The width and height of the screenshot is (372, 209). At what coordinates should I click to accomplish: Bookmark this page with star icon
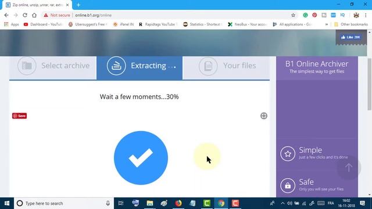click(x=293, y=15)
